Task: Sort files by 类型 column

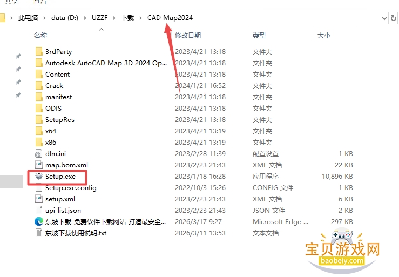Action: pyautogui.click(x=259, y=36)
